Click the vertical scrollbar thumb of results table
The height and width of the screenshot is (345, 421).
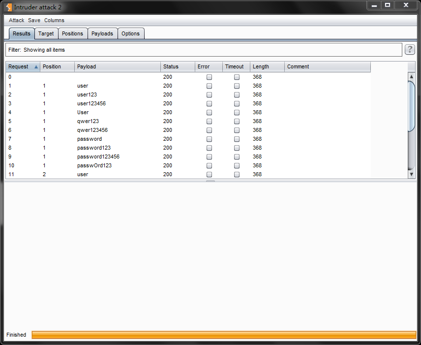pos(411,106)
